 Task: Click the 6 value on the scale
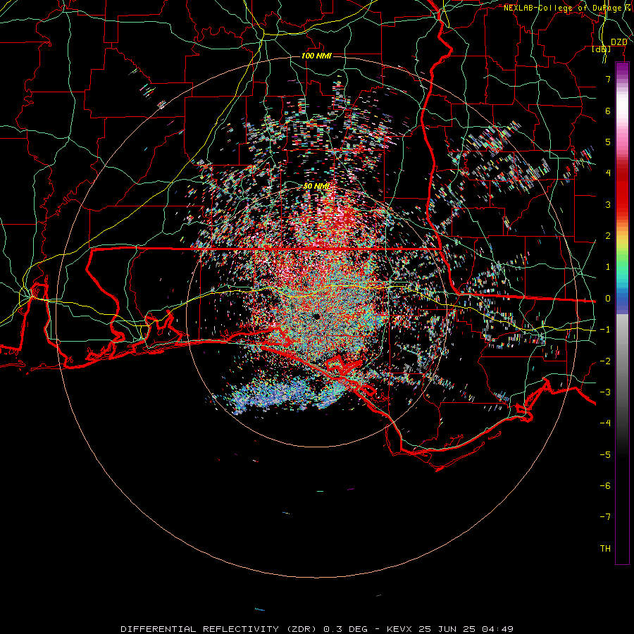[608, 111]
